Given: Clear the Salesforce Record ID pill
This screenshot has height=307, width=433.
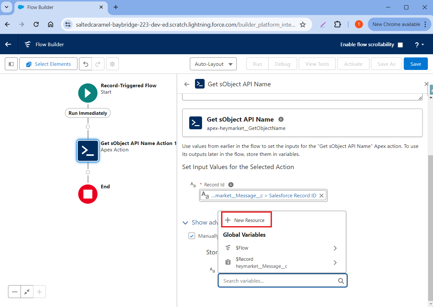Looking at the screenshot, I should pos(321,195).
